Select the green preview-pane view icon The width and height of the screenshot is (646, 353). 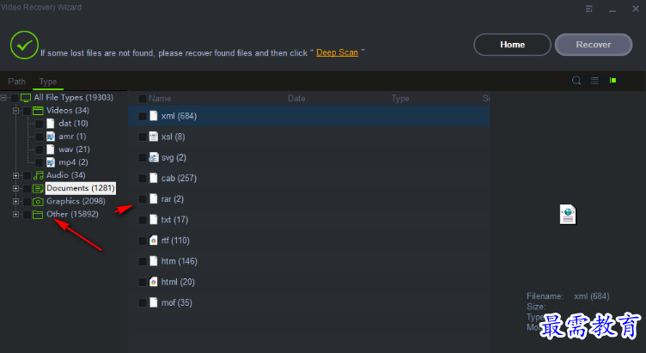pos(612,81)
